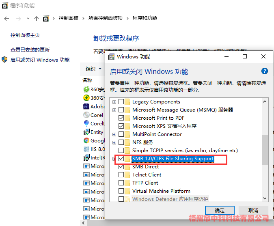Screen dimensions: 274x226
Task: Select the Virtual Machine Platform feature item
Action: [x=161, y=191]
